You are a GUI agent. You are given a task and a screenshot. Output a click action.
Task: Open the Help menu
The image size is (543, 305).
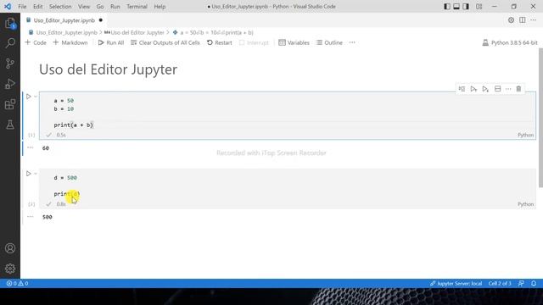click(160, 6)
